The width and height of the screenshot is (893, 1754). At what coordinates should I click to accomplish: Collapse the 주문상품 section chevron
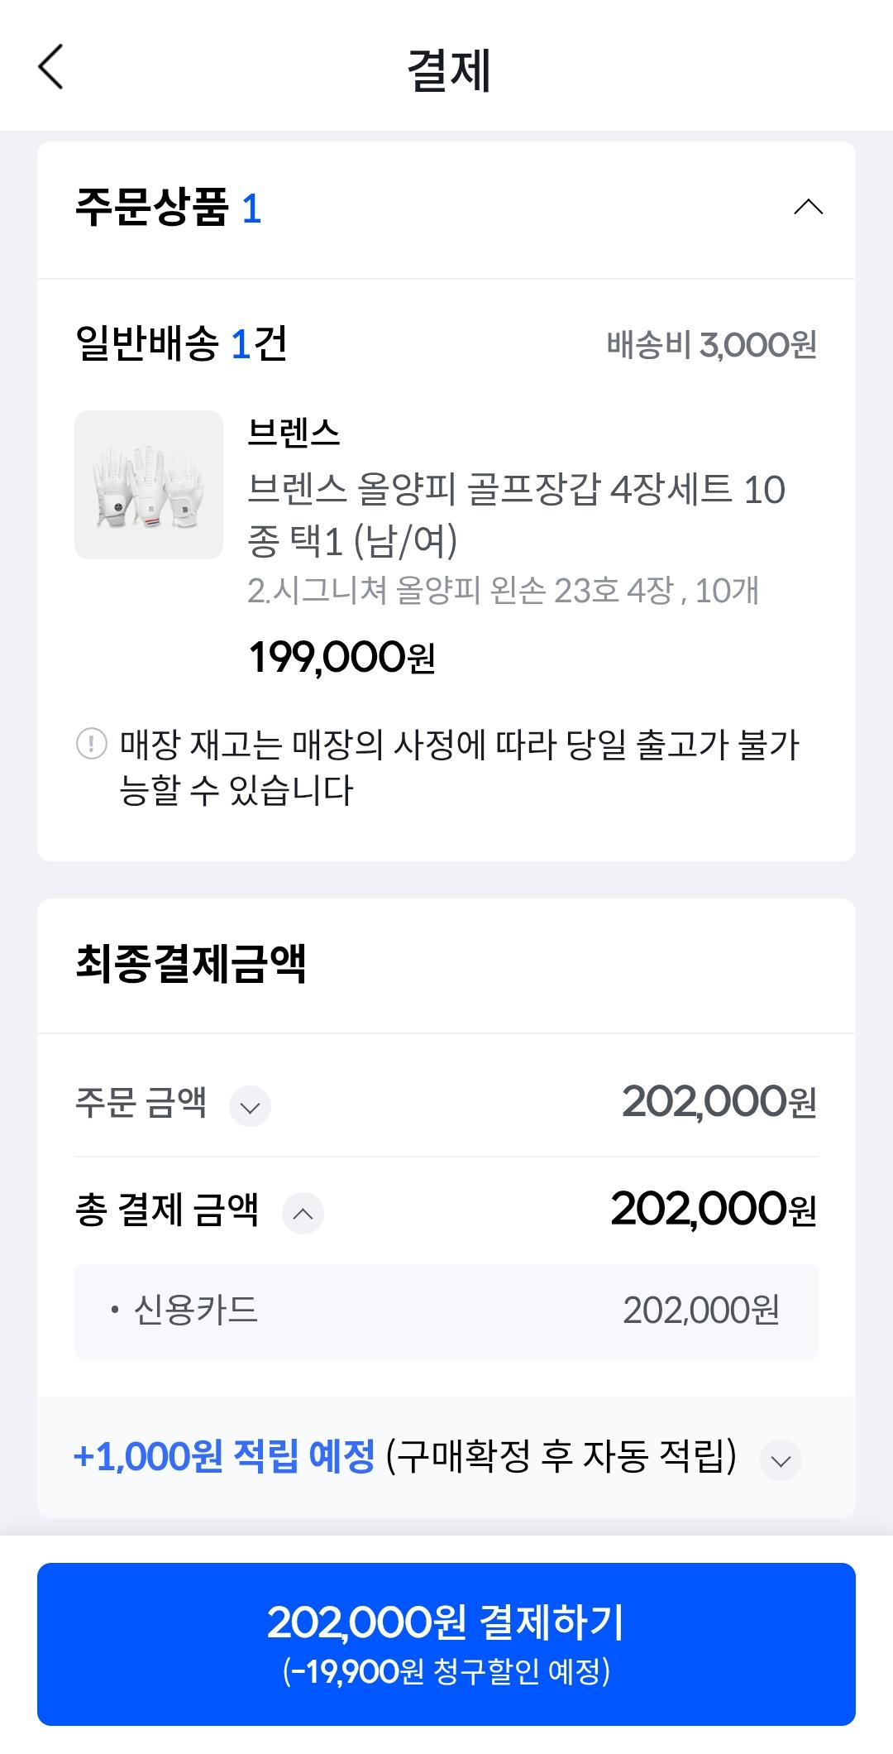point(808,208)
